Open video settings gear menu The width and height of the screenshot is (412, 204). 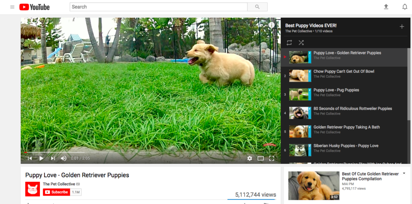coord(249,158)
